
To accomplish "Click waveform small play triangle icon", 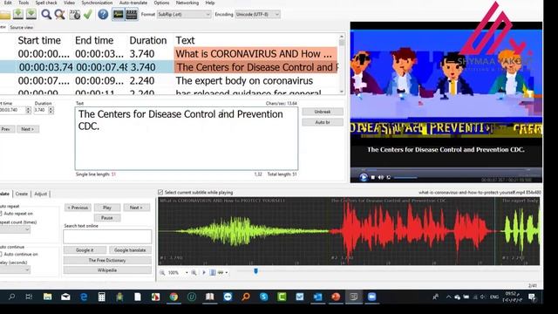I will (x=204, y=273).
